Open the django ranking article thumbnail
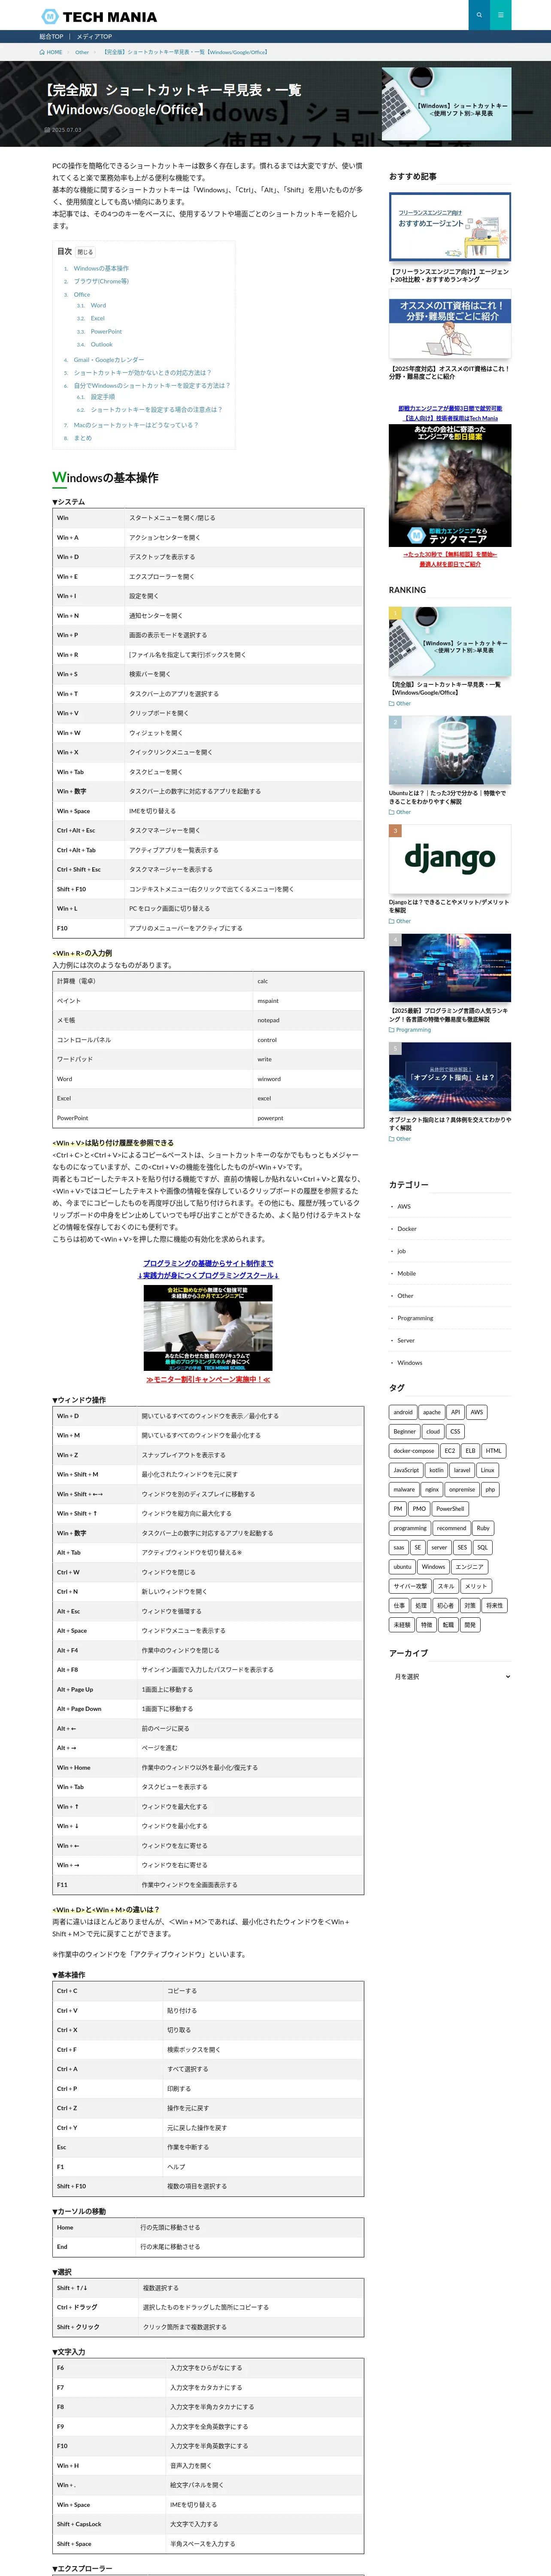 point(450,859)
